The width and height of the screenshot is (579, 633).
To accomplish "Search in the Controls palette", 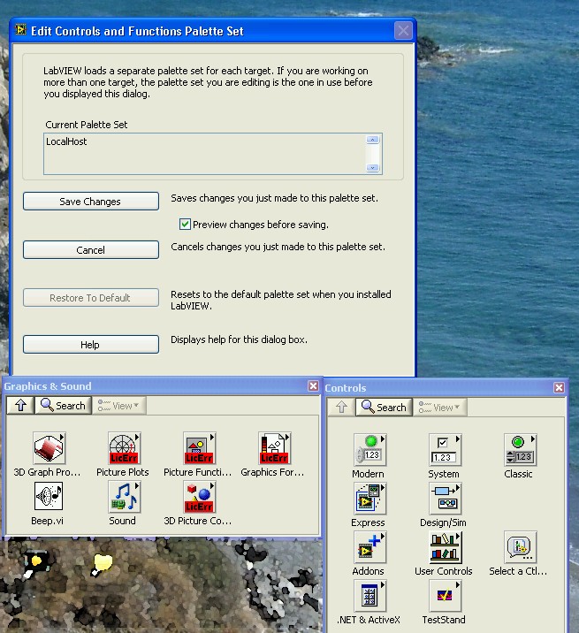I will [x=384, y=407].
